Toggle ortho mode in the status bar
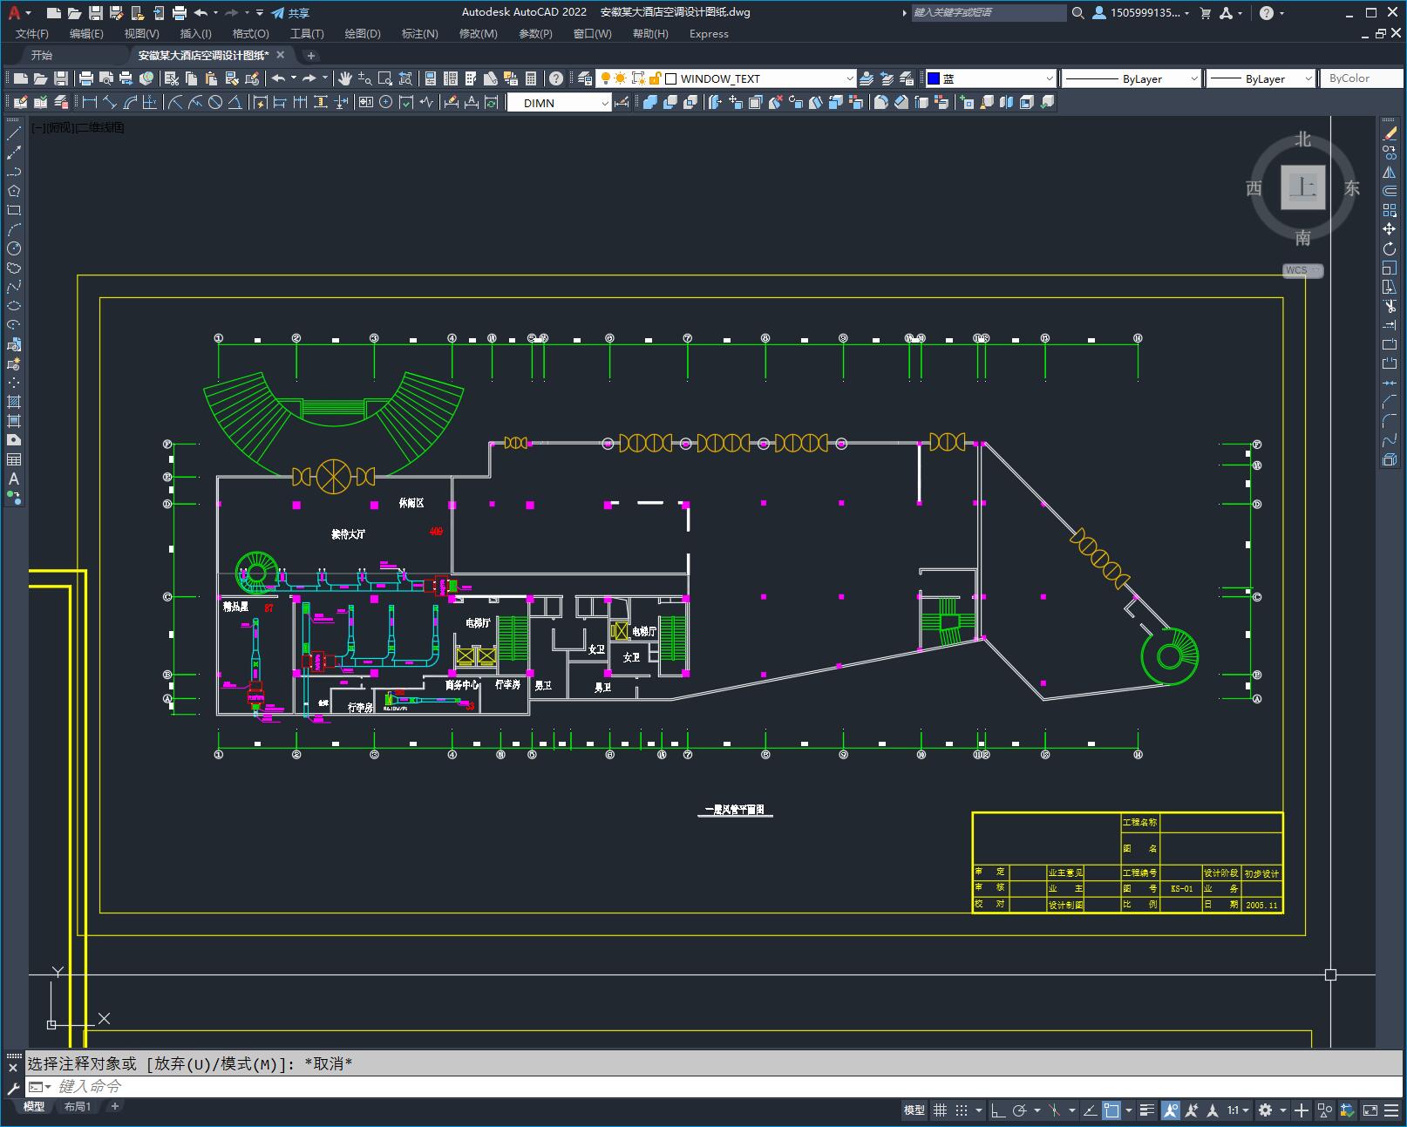 tap(998, 1110)
